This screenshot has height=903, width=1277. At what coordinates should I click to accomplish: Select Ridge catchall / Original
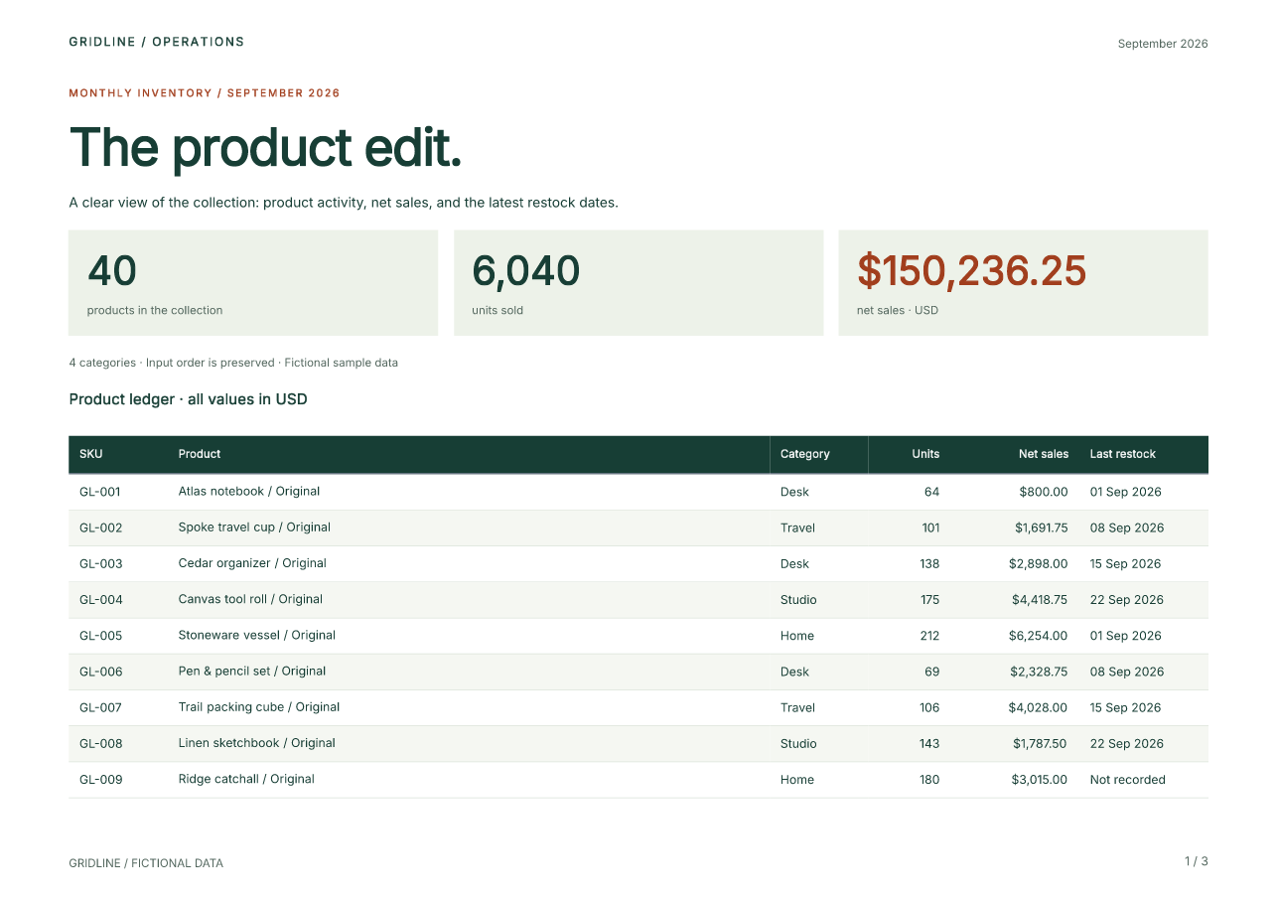(246, 779)
